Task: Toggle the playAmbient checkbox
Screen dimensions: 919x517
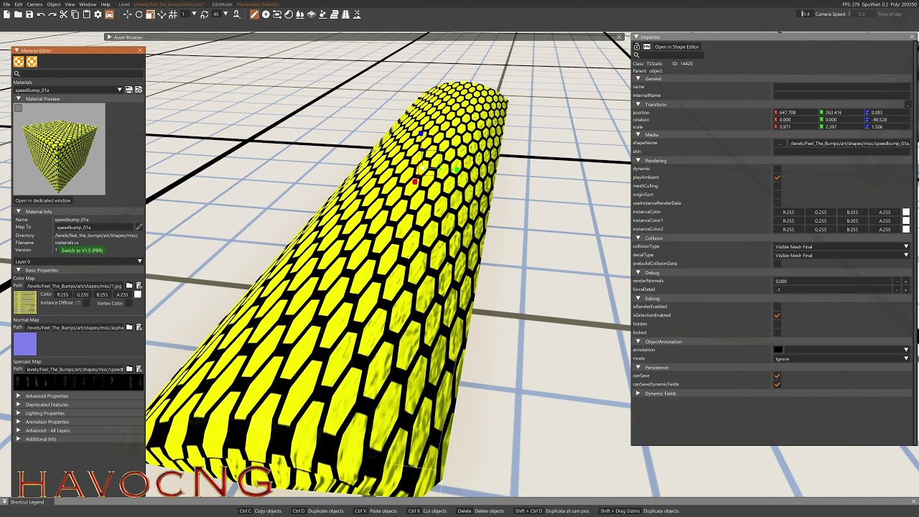Action: tap(777, 177)
